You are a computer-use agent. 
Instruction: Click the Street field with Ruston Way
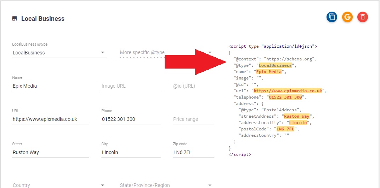(x=51, y=152)
